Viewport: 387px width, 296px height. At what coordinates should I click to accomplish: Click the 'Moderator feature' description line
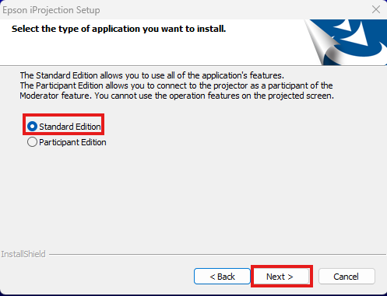(x=177, y=96)
